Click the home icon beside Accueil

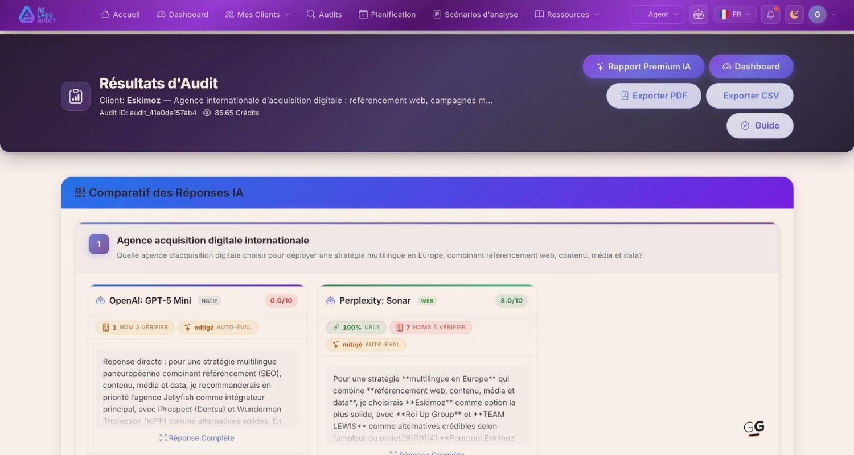point(105,14)
